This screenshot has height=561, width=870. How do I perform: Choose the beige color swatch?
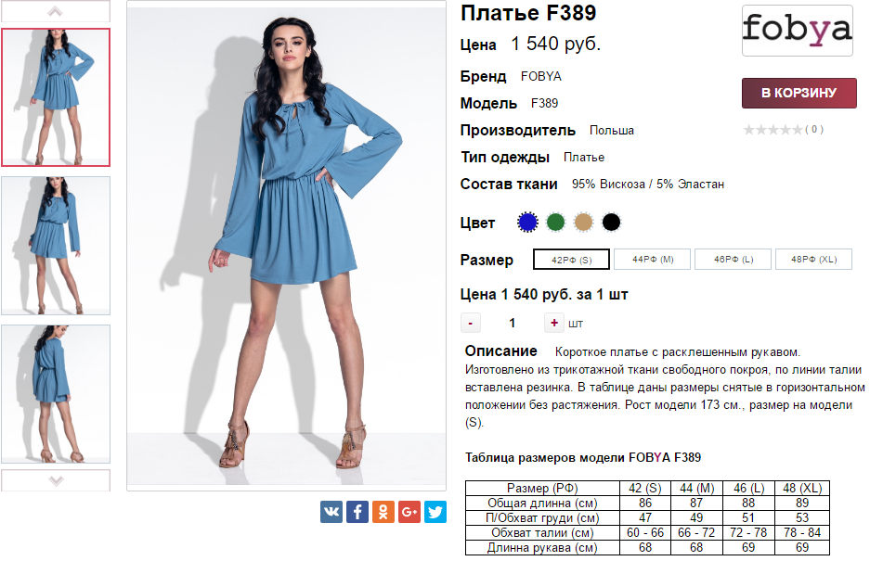(x=583, y=223)
